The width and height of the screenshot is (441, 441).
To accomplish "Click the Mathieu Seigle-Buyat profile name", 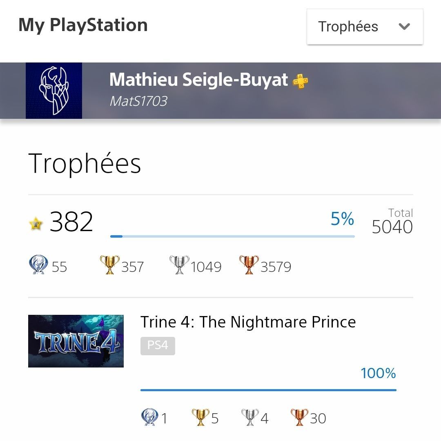I will [198, 79].
